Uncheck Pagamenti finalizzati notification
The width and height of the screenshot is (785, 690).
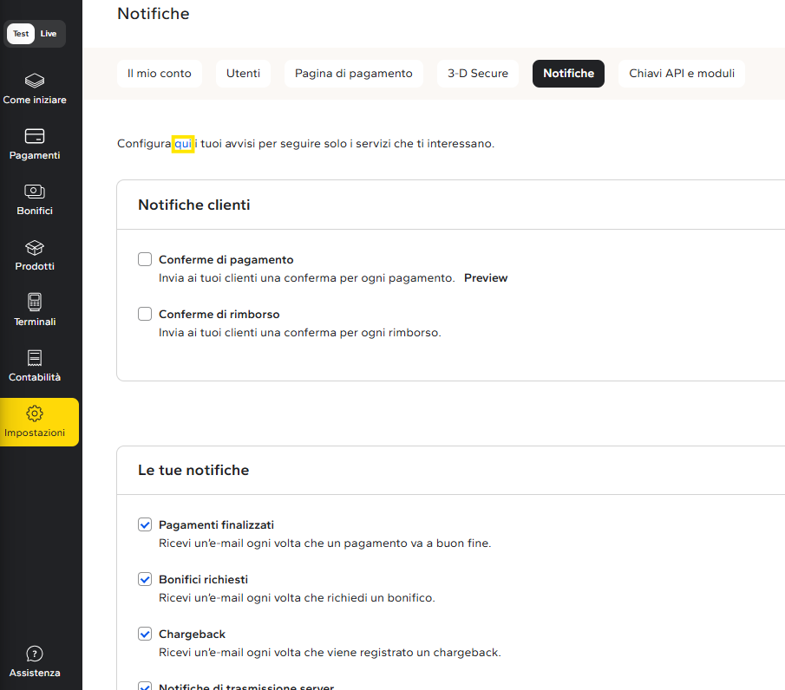point(145,524)
